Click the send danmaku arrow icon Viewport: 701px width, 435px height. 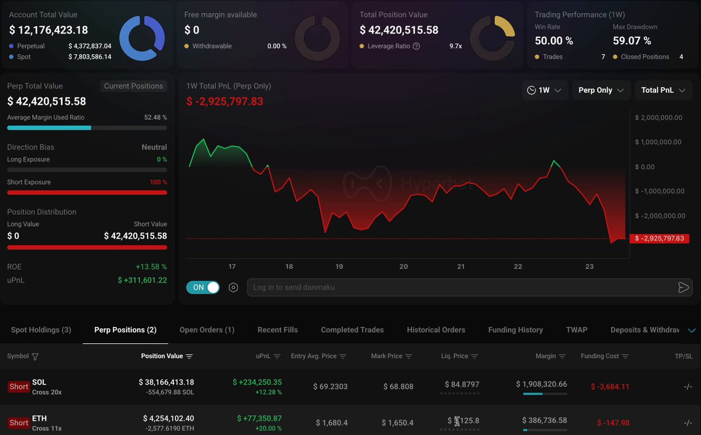[x=683, y=287]
